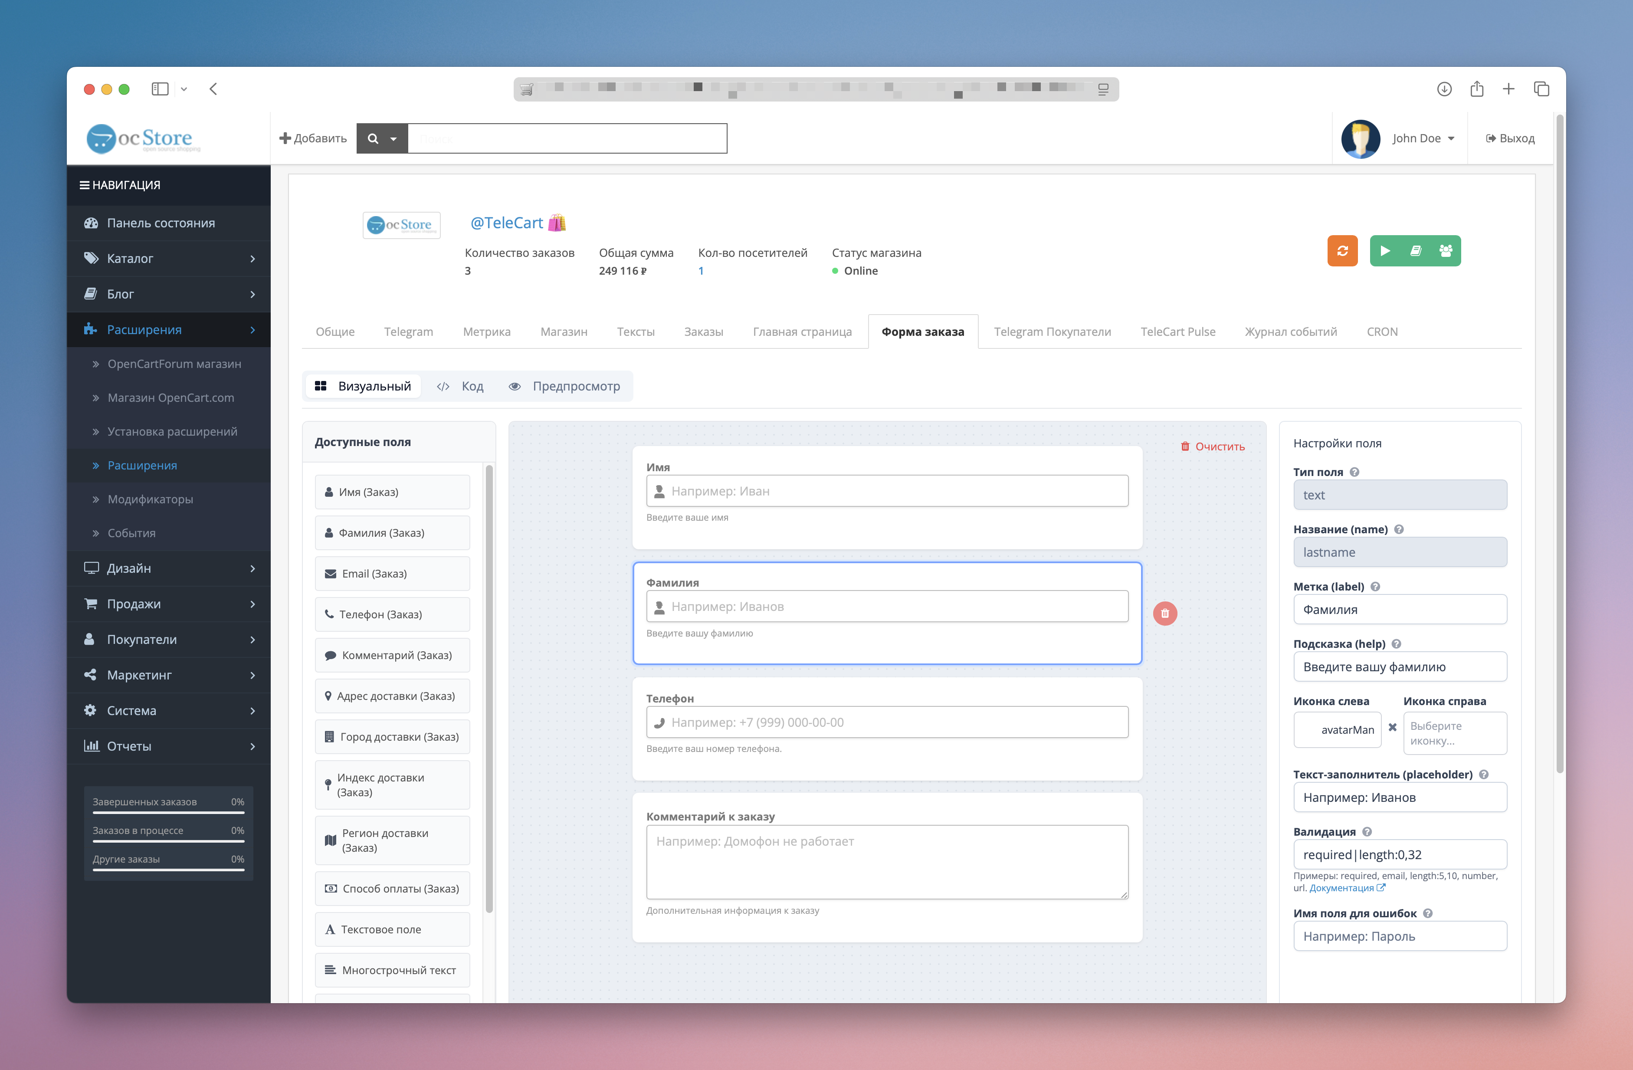This screenshot has width=1633, height=1070.
Task: Open the Telegram Покупатели tab
Action: [1052, 332]
